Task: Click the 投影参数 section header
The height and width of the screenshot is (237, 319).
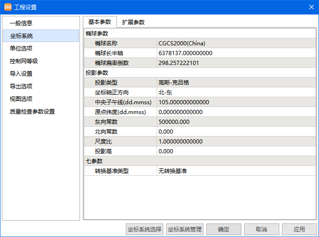Action: [x=200, y=72]
